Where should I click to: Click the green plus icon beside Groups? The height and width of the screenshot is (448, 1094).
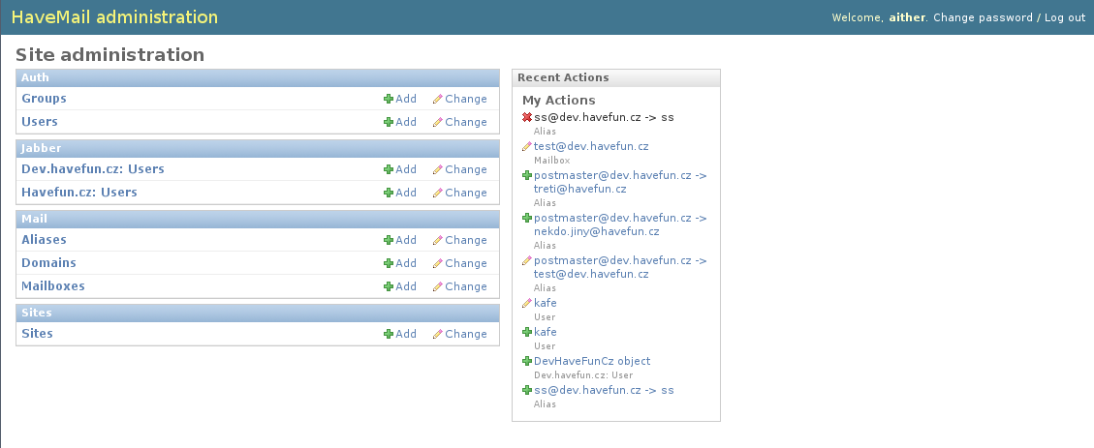pos(389,99)
